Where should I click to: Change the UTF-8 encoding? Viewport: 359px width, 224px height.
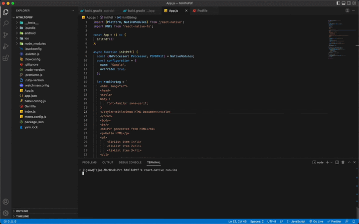[x=272, y=222]
